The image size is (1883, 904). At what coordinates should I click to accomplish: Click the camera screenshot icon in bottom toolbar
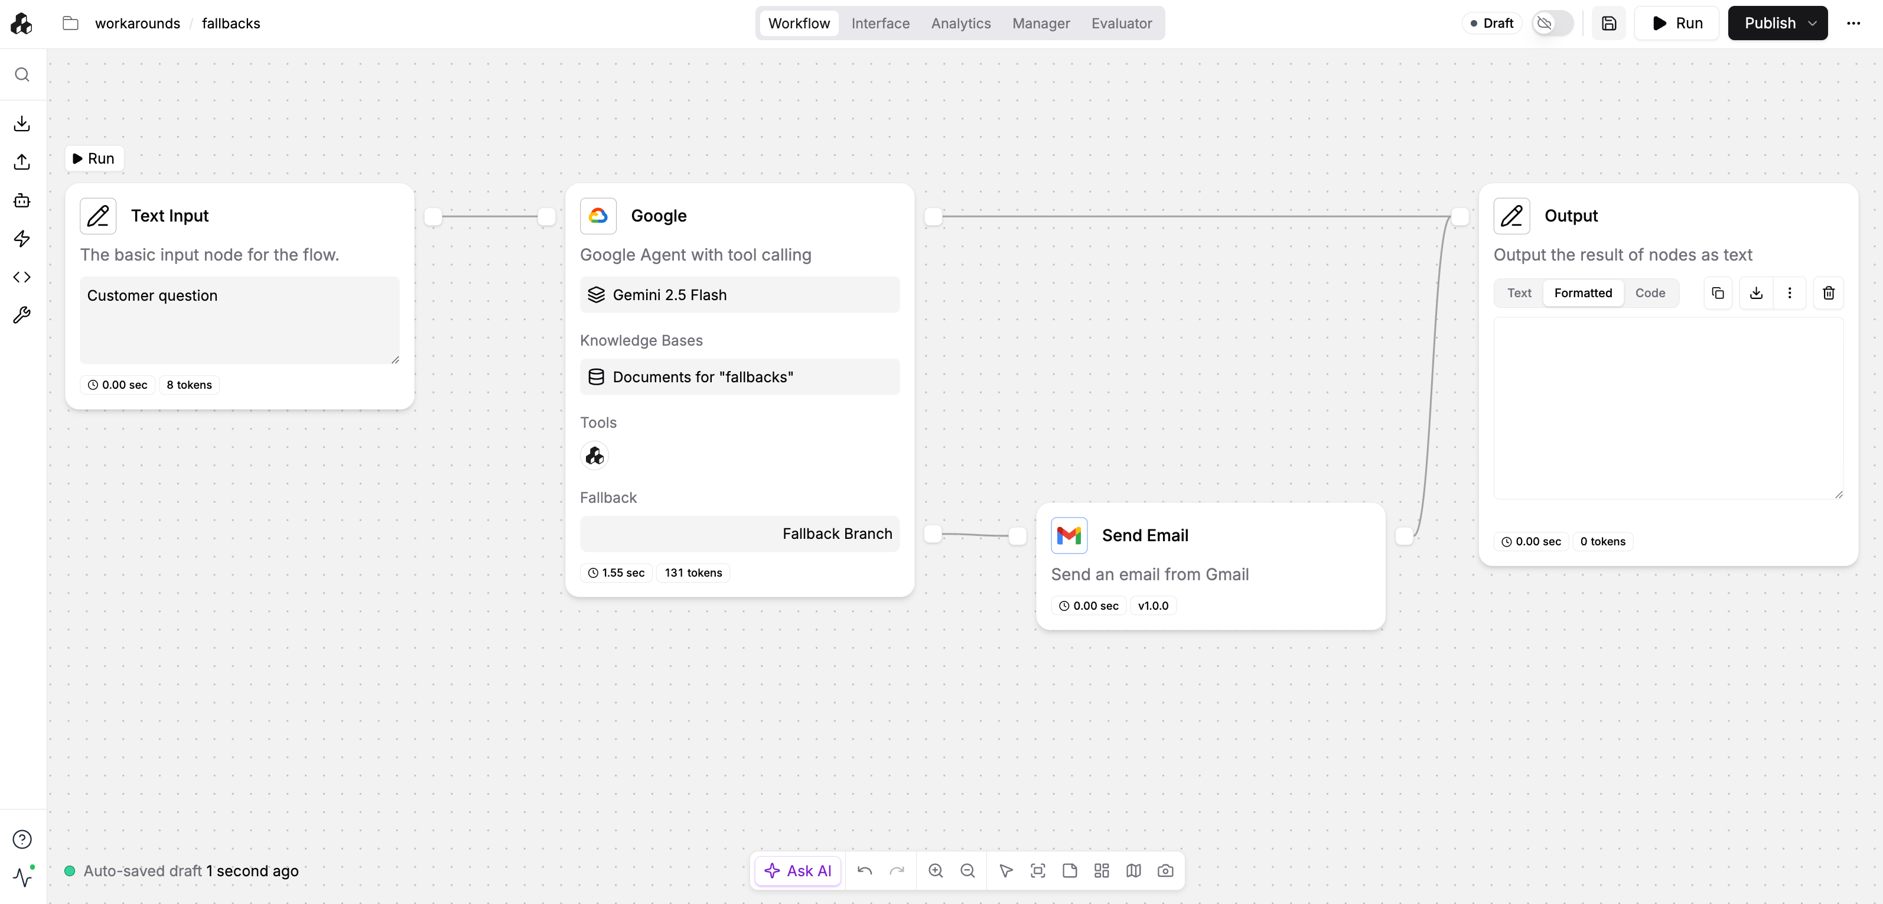pyautogui.click(x=1165, y=870)
